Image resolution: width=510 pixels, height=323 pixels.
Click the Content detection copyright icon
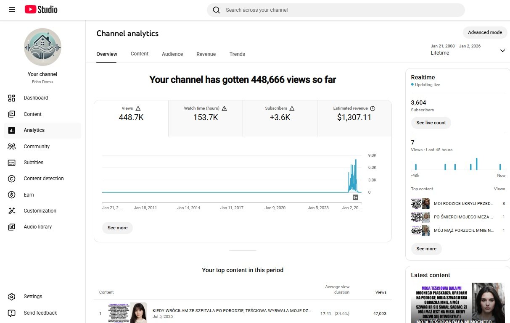[x=12, y=179]
